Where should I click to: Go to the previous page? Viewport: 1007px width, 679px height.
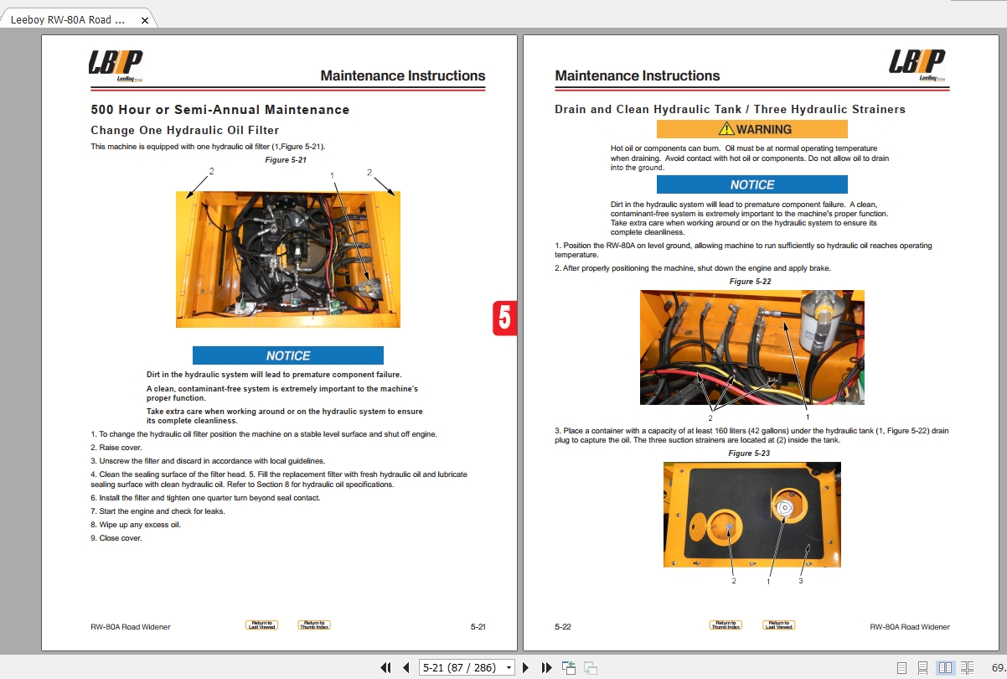pyautogui.click(x=406, y=668)
